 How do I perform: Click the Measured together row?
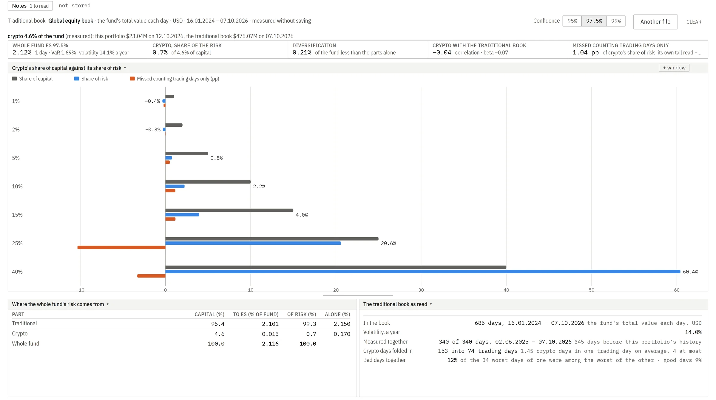pos(532,342)
